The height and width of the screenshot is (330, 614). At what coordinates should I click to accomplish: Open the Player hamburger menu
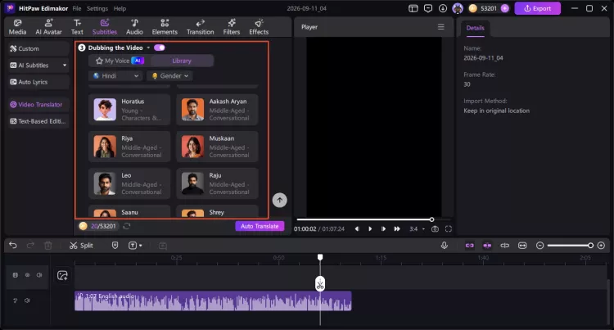(441, 27)
